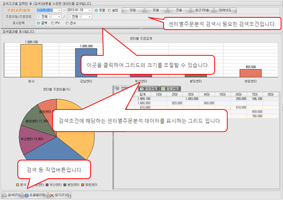The width and height of the screenshot is (283, 200).
Task: Click the 창원센터 axis label under the bar chart
Action: 251,81
